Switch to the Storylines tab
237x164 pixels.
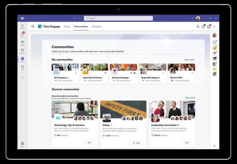(97, 27)
